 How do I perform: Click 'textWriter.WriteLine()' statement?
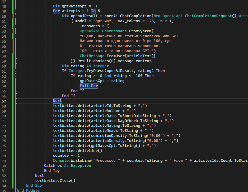(x=77, y=151)
